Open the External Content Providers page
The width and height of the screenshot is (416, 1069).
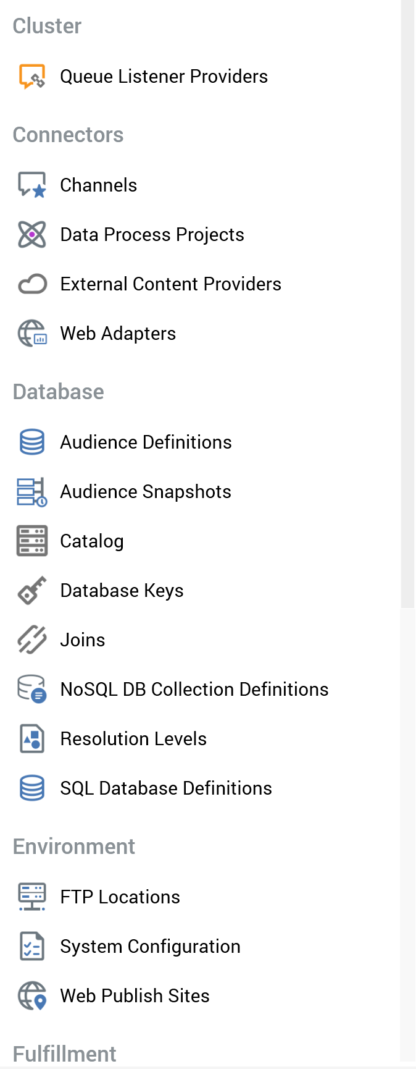tap(170, 284)
